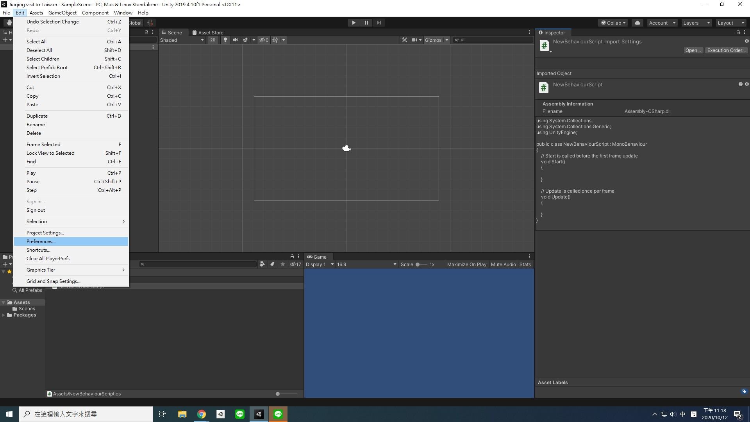Adjust the Game view Scale slider

pyautogui.click(x=421, y=265)
